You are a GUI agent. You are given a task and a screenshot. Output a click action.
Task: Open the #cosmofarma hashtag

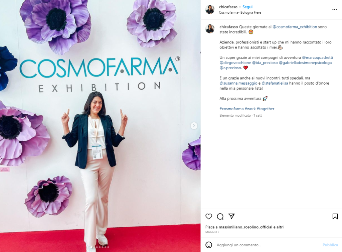pos(231,109)
